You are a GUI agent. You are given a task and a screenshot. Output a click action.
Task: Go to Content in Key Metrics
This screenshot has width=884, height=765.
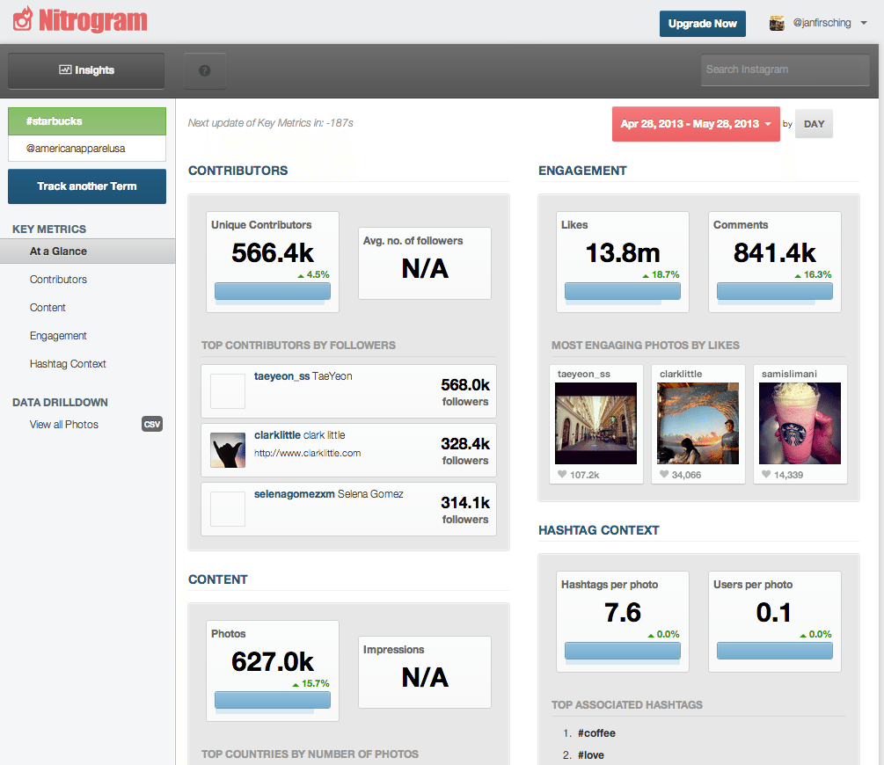coord(47,308)
